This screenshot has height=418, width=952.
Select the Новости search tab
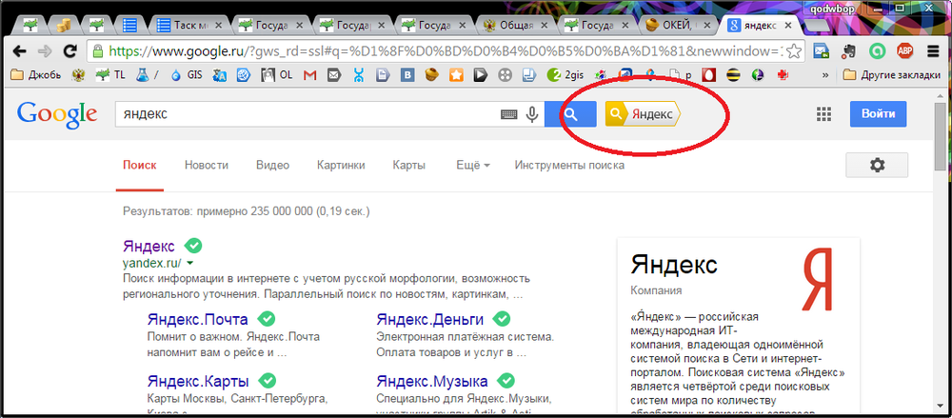pyautogui.click(x=207, y=166)
